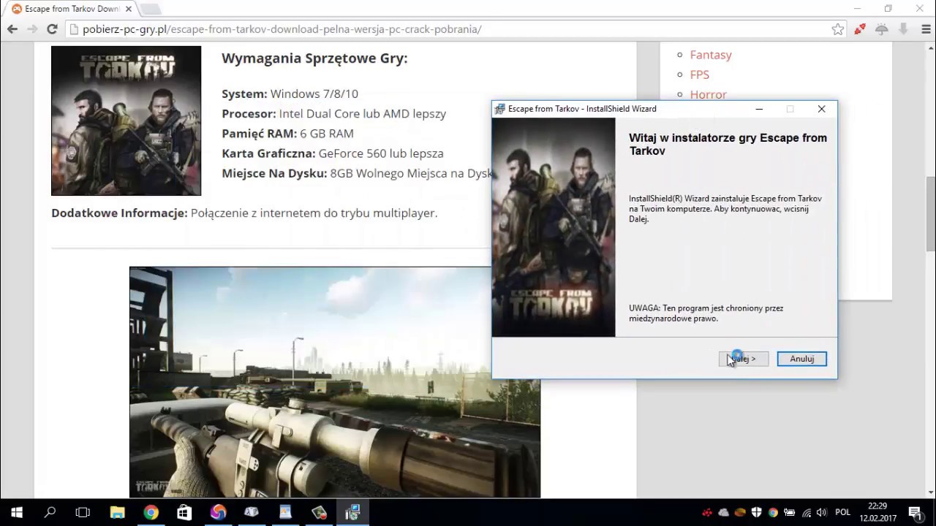The width and height of the screenshot is (936, 526).
Task: Click the browser vertical scrollbar thumb
Action: 930,213
